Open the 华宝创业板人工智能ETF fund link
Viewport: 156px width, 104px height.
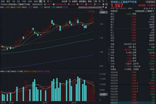(145, 11)
